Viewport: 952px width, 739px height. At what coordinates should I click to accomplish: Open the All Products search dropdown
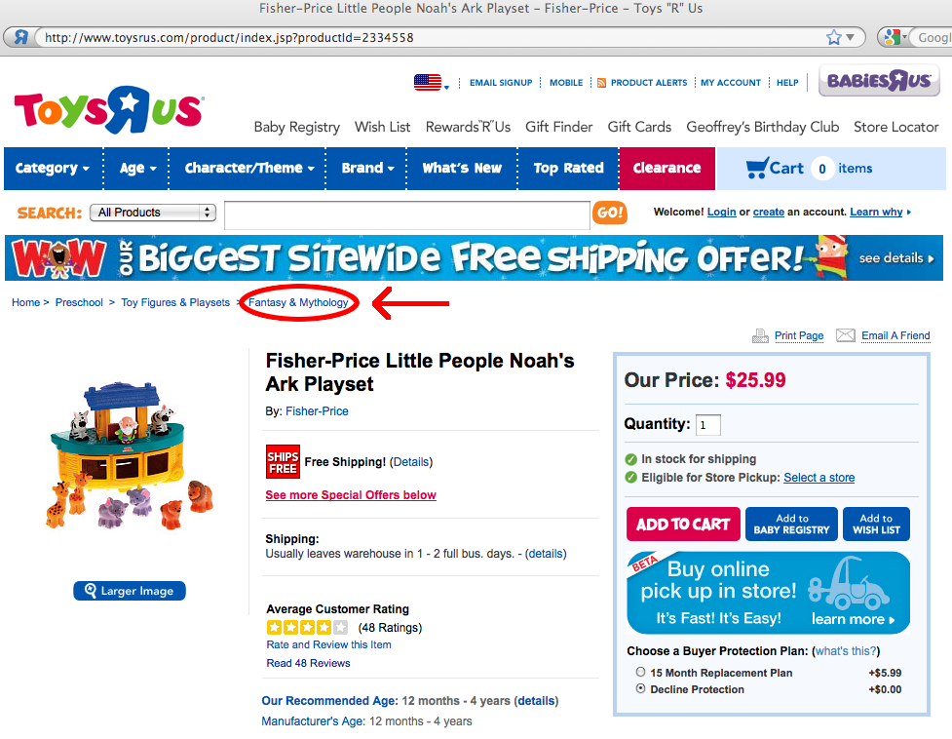(x=153, y=213)
